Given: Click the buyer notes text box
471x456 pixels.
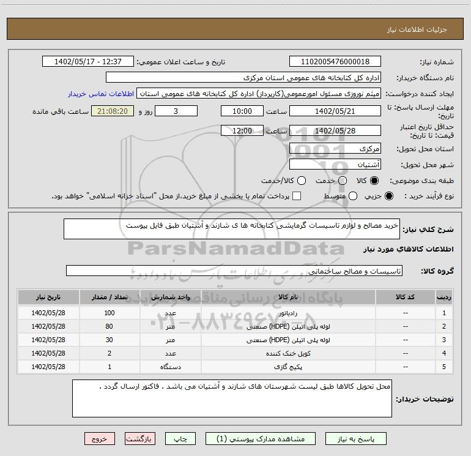Looking at the screenshot, I should [x=232, y=398].
